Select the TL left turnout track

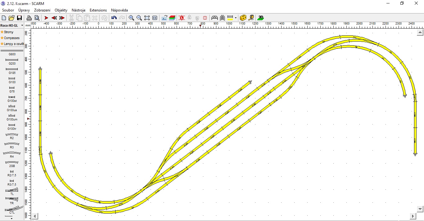click(12, 190)
